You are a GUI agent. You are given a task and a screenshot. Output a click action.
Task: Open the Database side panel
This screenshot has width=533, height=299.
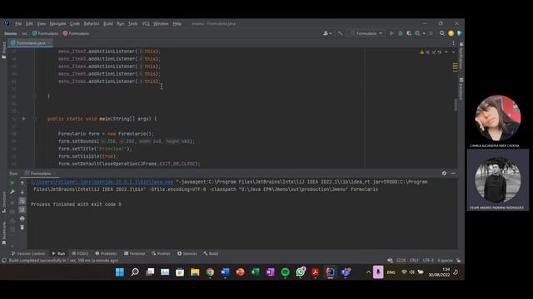pos(461,89)
